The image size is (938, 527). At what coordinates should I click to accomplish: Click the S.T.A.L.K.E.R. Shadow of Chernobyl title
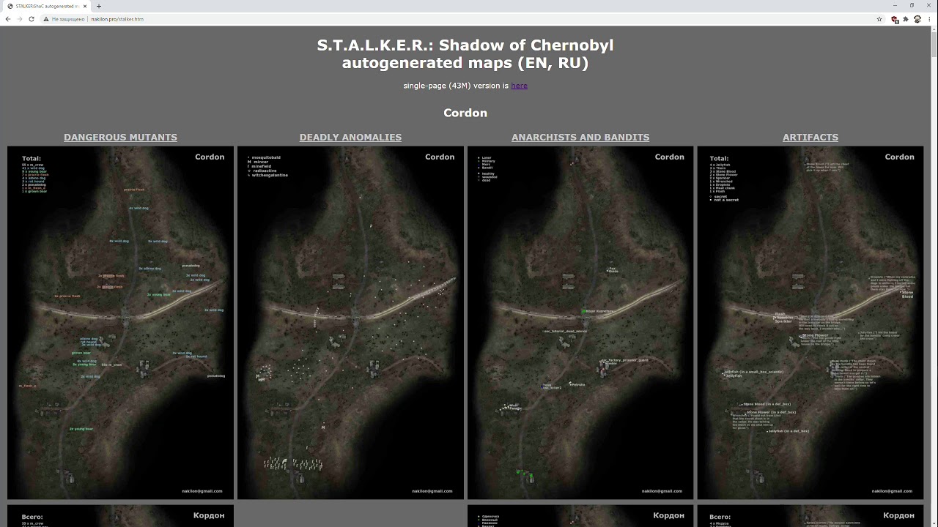pos(465,54)
